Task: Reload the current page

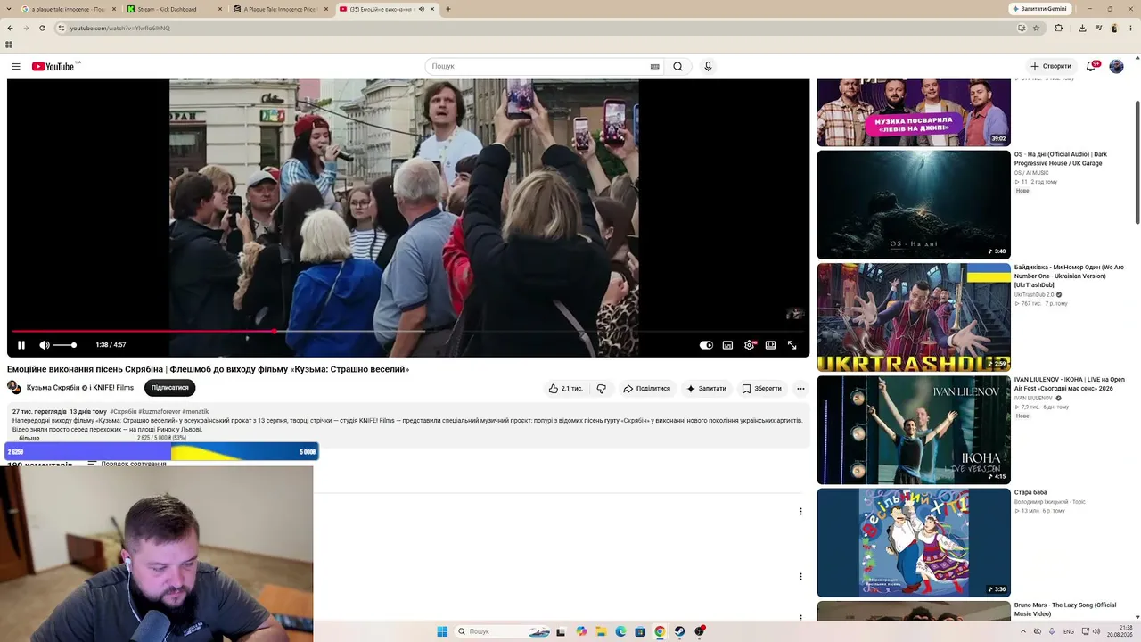Action: click(41, 28)
